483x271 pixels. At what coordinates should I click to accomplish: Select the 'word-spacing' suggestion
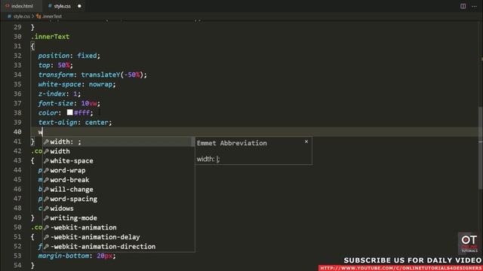click(118, 199)
